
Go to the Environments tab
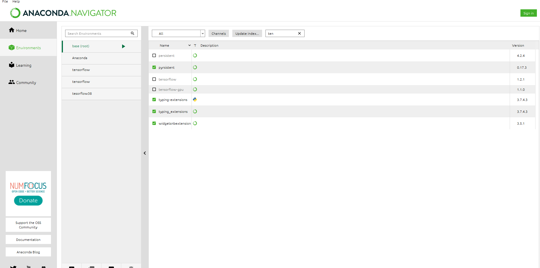tap(28, 47)
